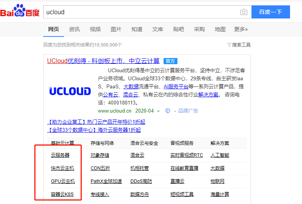Screen dimensions: 302x204
Task: Open the 实时音视频RTC link
Action: point(187,155)
